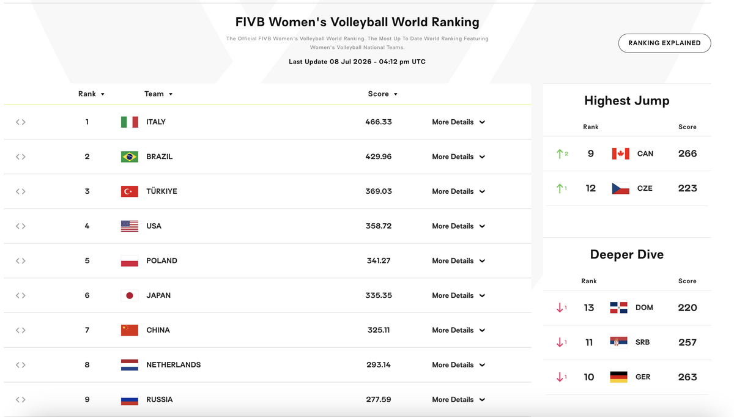
Task: Click the Czech flag next to CZE
Action: click(x=621, y=188)
